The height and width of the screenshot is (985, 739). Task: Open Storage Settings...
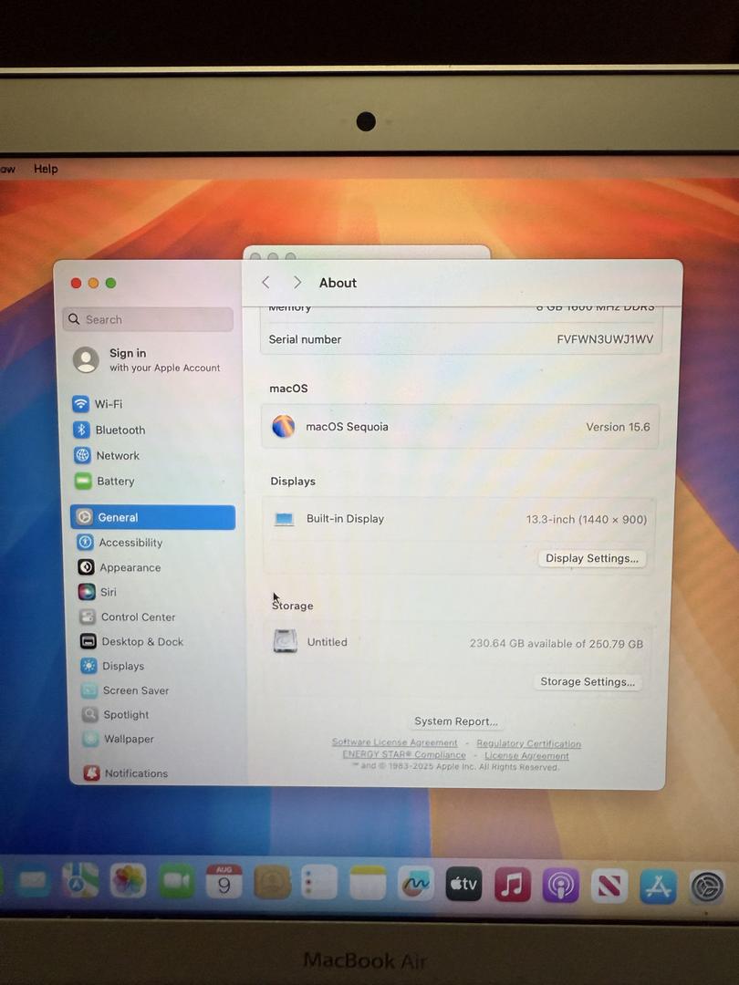588,681
